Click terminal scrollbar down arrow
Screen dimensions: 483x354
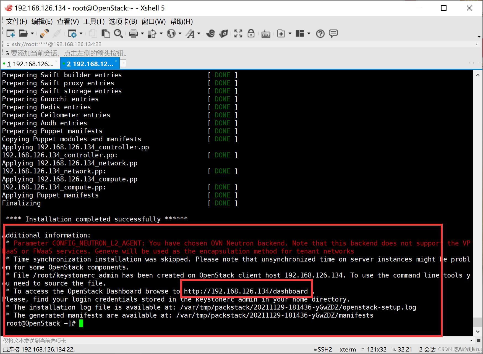478,331
